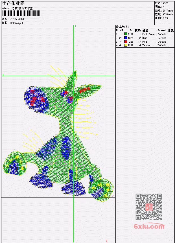Click the N# column header
175x243 pixels.
click(121, 30)
